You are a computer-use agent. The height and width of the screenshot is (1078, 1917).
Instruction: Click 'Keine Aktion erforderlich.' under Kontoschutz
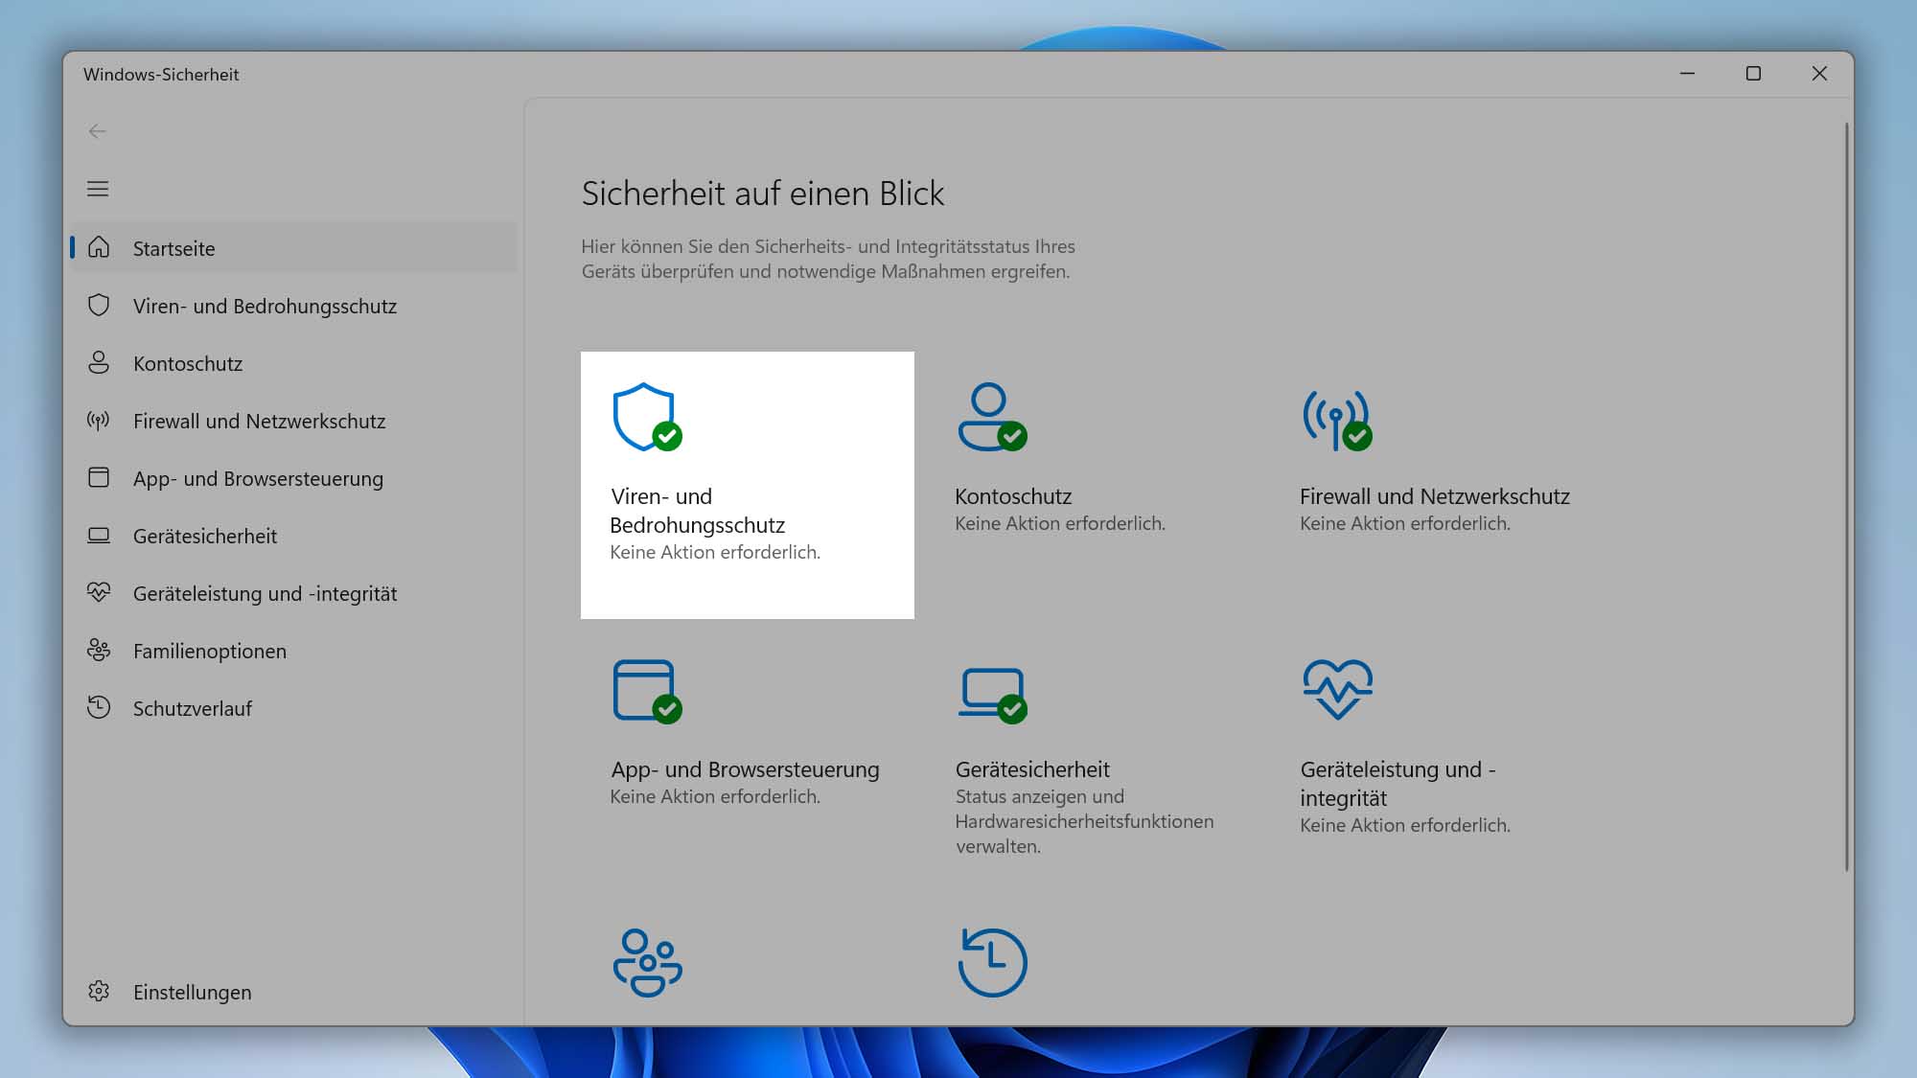1060,523
